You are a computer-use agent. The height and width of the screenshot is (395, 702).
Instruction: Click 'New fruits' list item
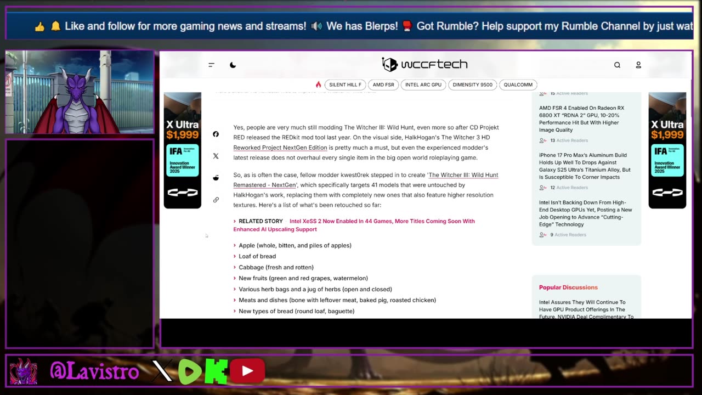pyautogui.click(x=303, y=278)
